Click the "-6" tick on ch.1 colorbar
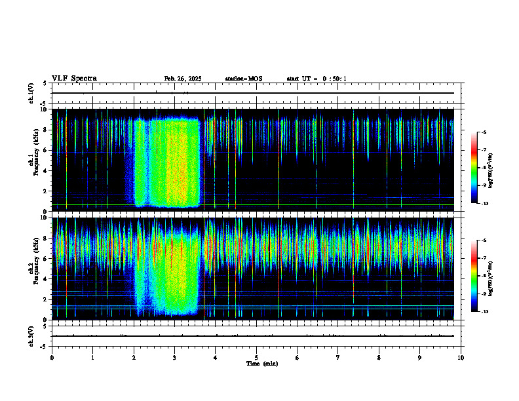The height and width of the screenshot is (401, 519). [484, 132]
